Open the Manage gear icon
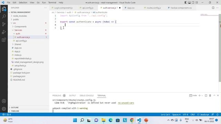Viewport: 221px width, 124px height. 4,108
